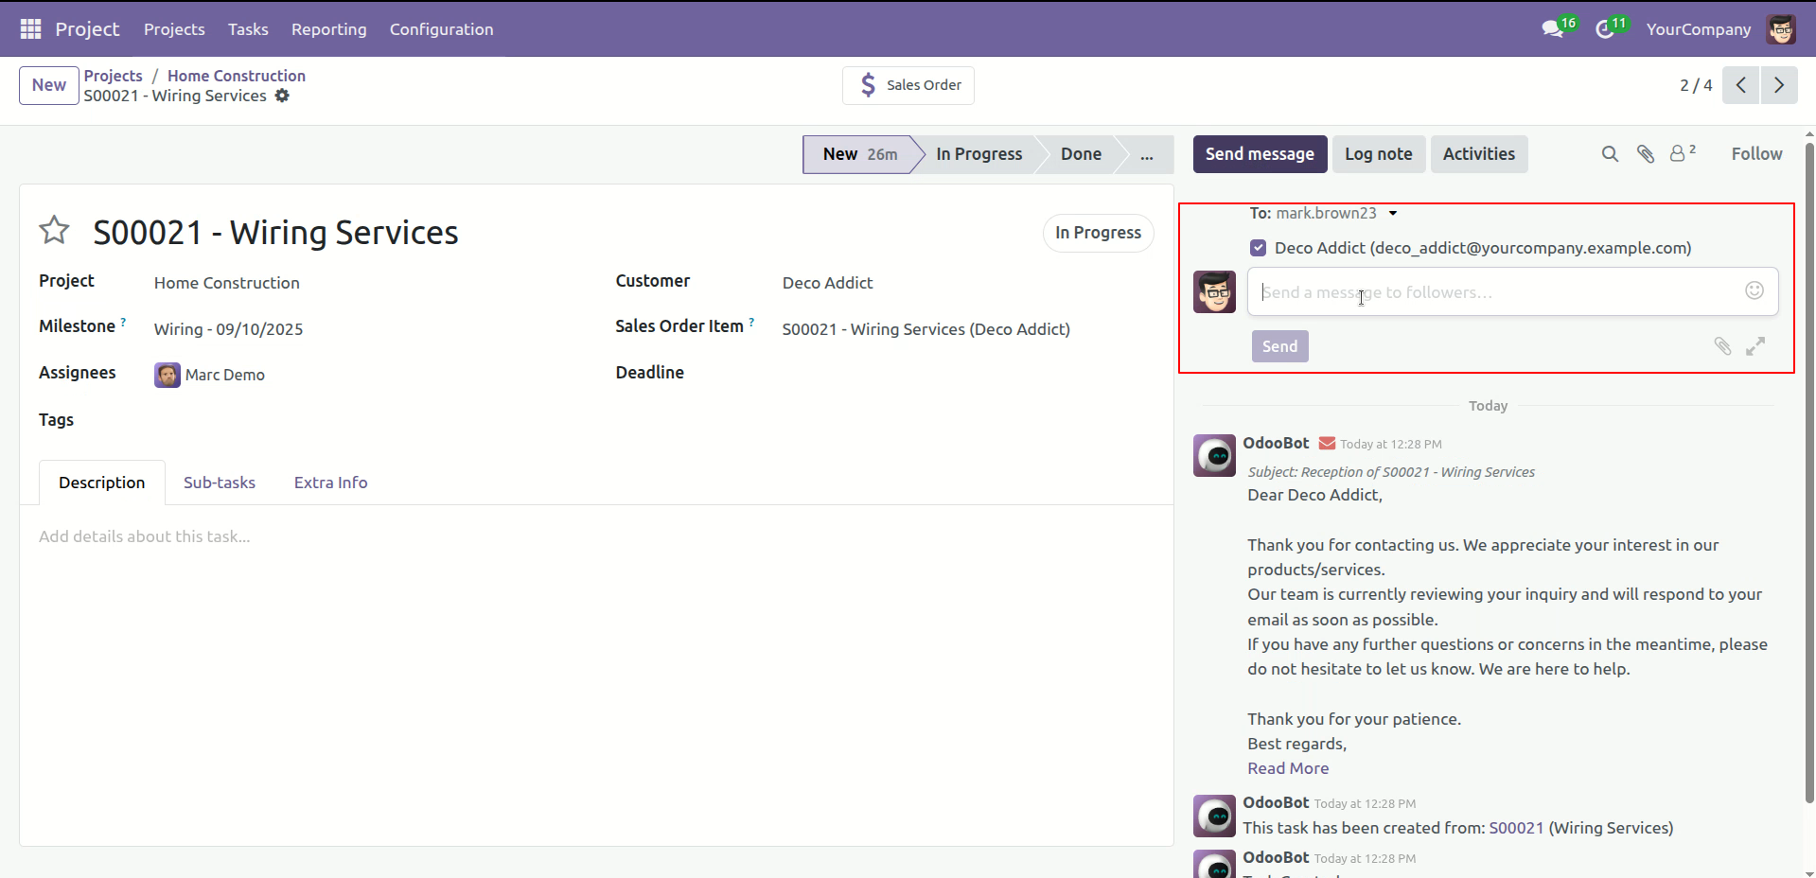Click the Send message button

pos(1260,154)
